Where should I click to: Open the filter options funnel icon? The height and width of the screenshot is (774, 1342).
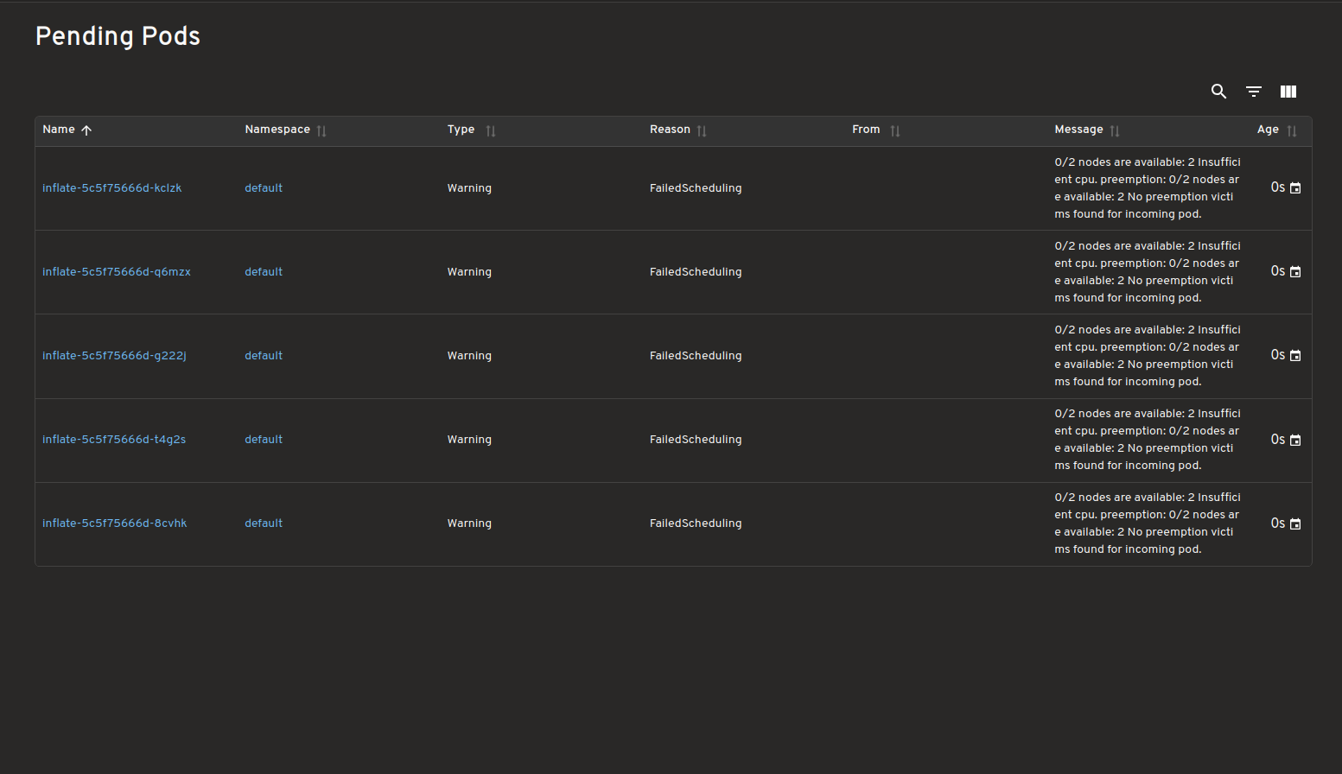pos(1253,92)
